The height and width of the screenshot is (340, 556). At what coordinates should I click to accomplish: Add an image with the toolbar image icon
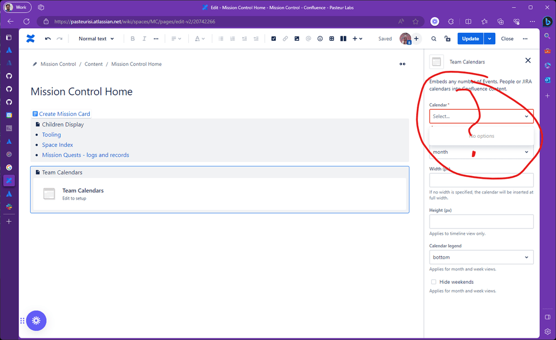pos(297,38)
